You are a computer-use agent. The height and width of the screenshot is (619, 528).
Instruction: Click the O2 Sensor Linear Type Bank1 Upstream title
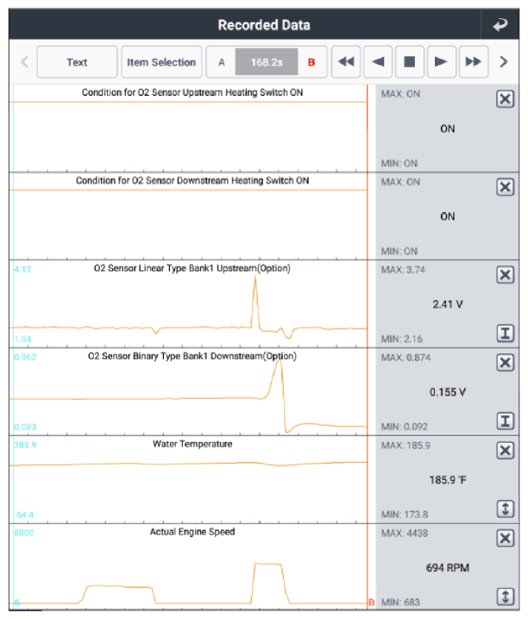coord(192,268)
